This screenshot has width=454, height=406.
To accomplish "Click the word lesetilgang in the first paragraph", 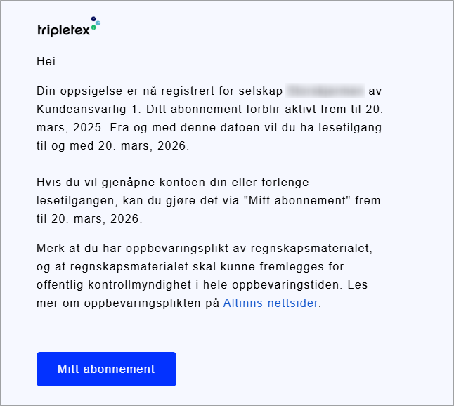I will pos(350,128).
